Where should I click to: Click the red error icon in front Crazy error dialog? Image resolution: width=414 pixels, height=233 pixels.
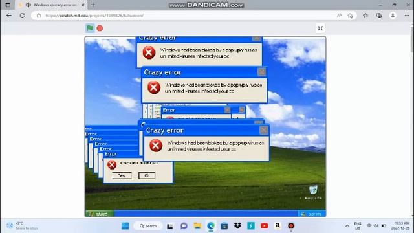coord(156,145)
